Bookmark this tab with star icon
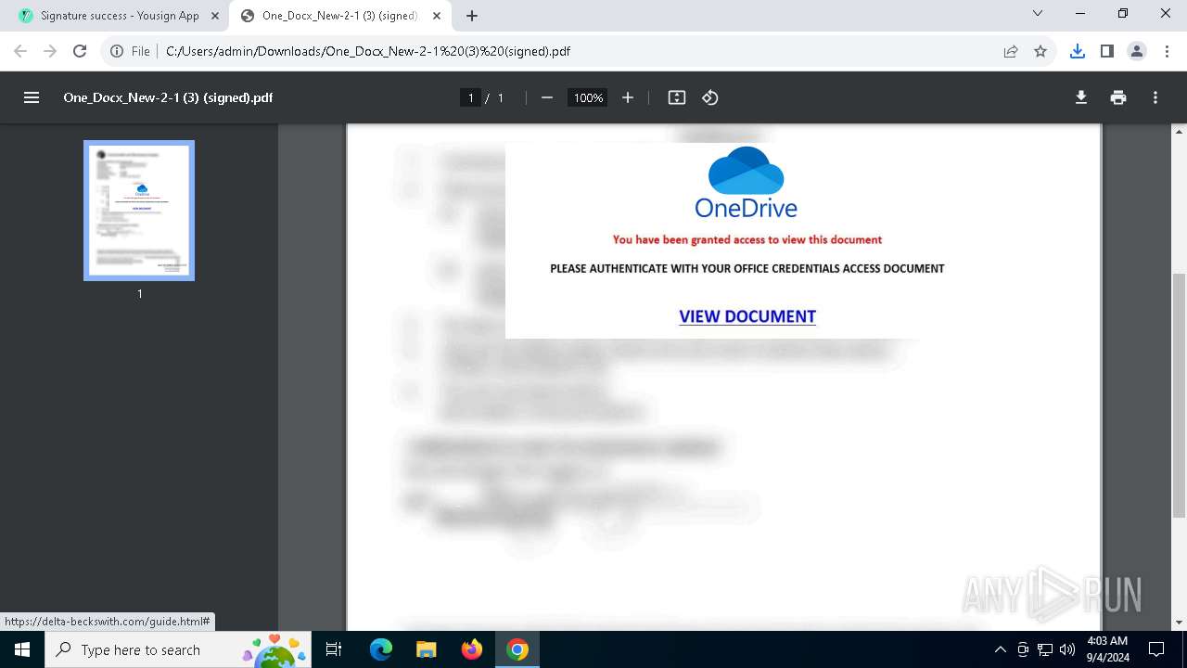The image size is (1187, 668). click(1040, 51)
